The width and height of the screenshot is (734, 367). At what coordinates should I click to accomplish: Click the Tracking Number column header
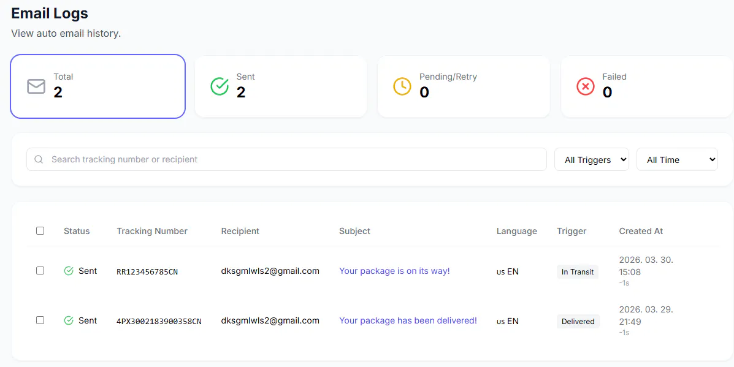(x=152, y=231)
